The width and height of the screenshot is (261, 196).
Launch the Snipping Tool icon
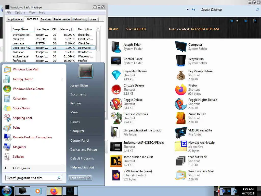(7, 118)
